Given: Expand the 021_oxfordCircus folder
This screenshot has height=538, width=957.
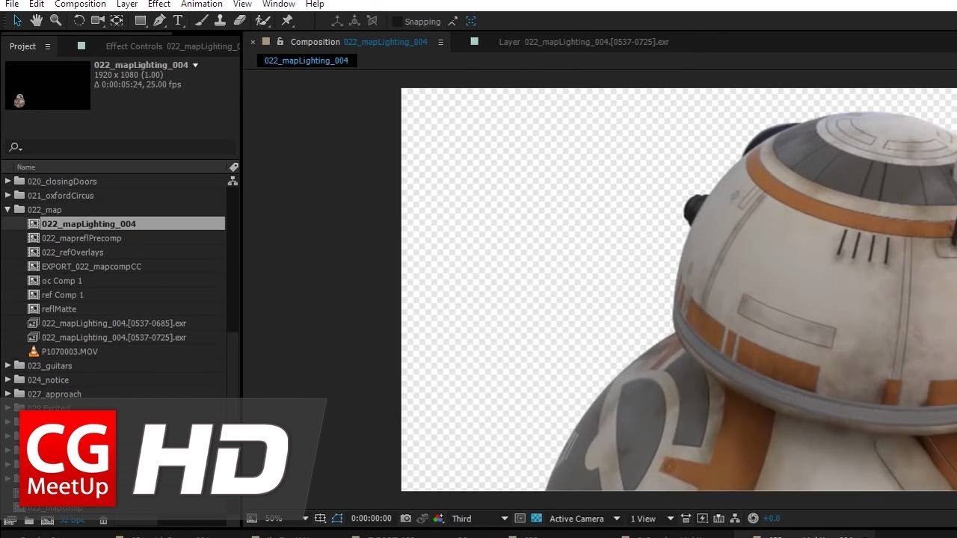Looking at the screenshot, I should (8, 195).
